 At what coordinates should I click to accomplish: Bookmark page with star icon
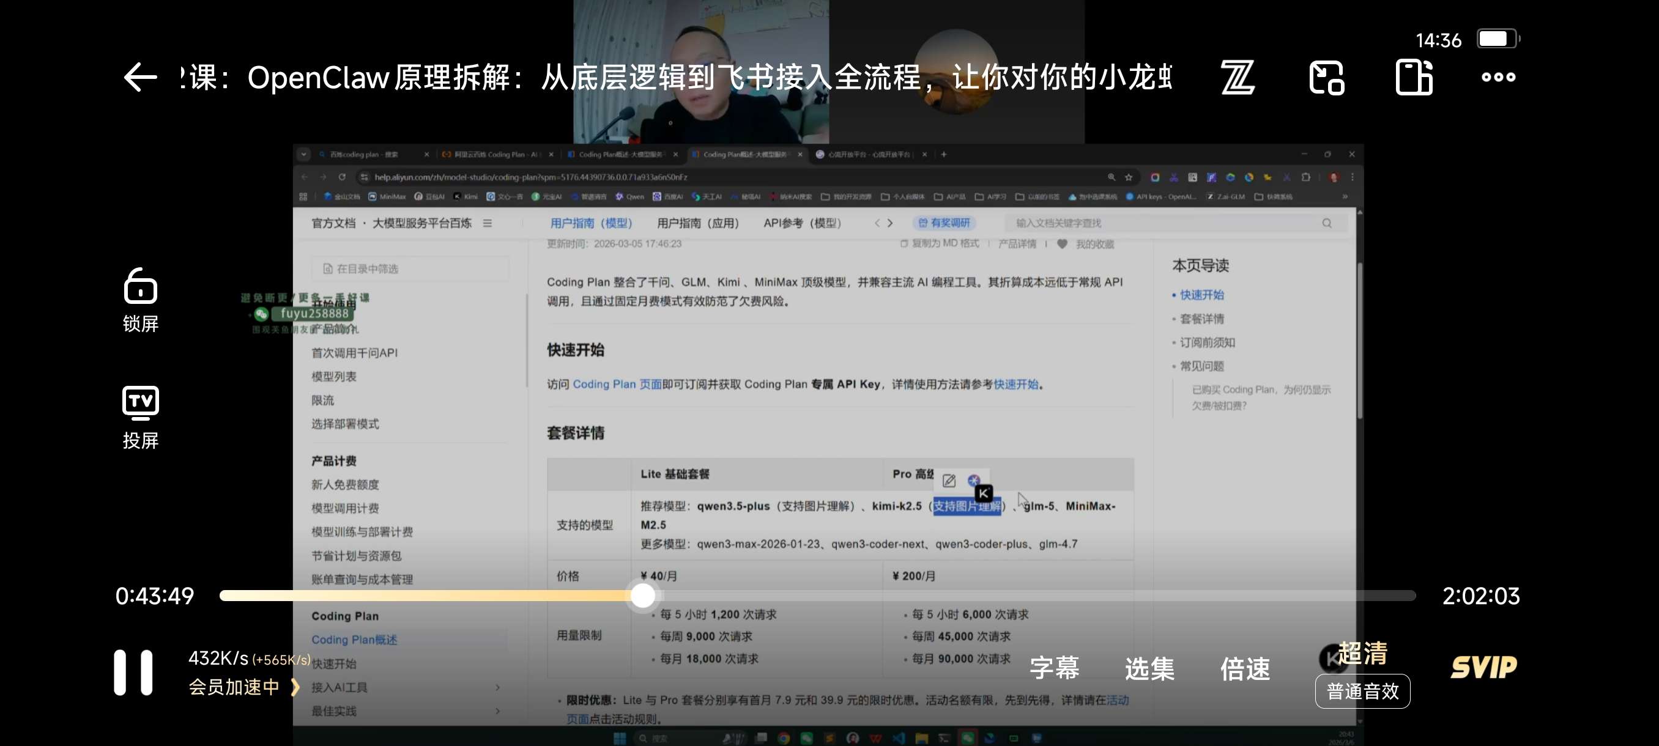coord(1128,177)
